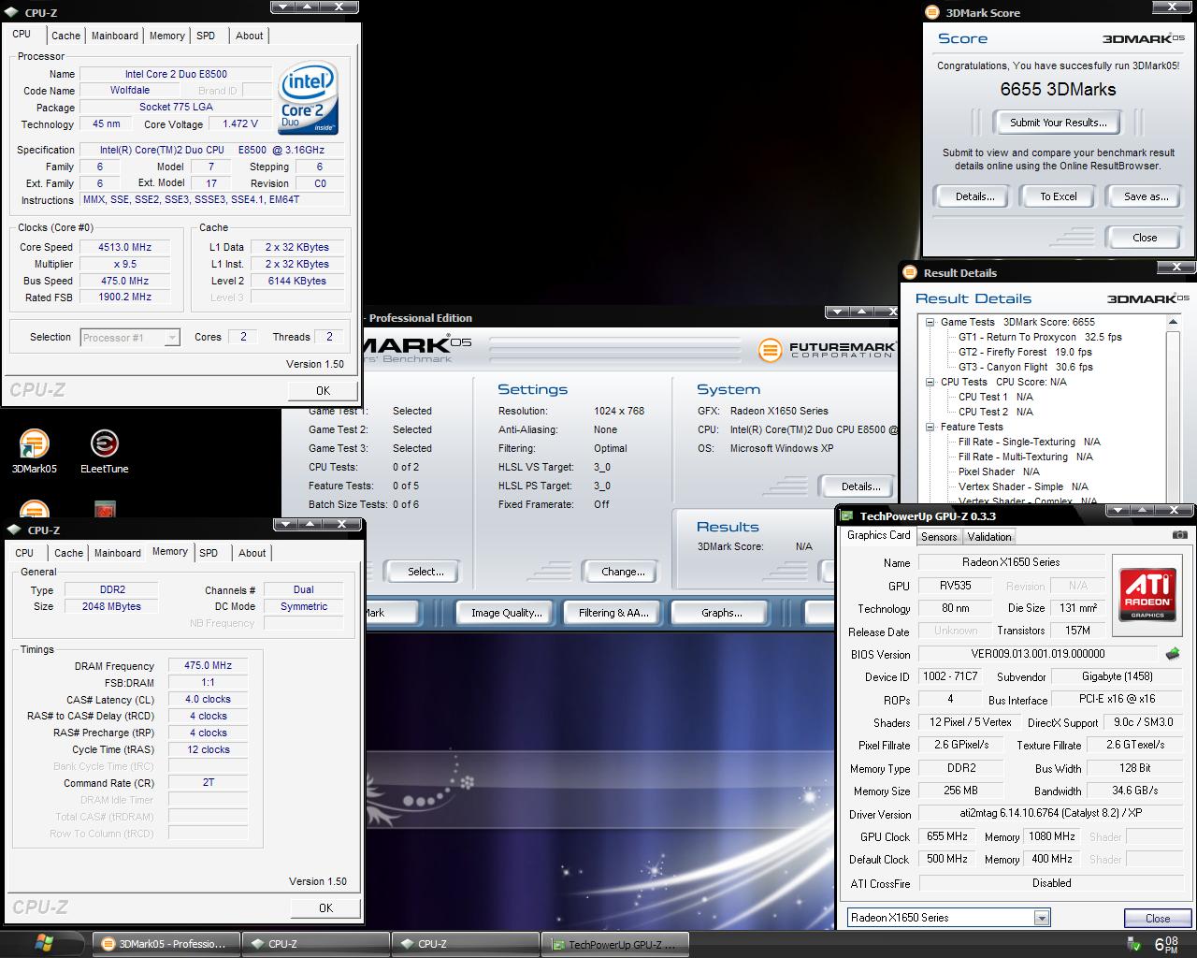Click the Driver Version field in GPU-Z

[1052, 814]
